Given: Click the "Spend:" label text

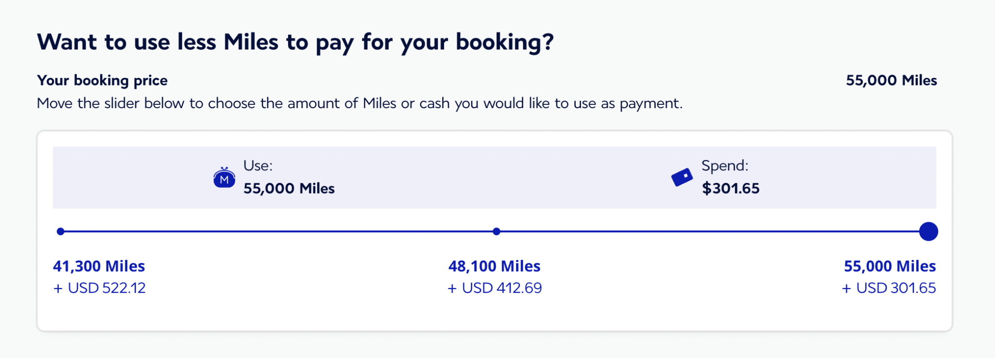Looking at the screenshot, I should [724, 166].
